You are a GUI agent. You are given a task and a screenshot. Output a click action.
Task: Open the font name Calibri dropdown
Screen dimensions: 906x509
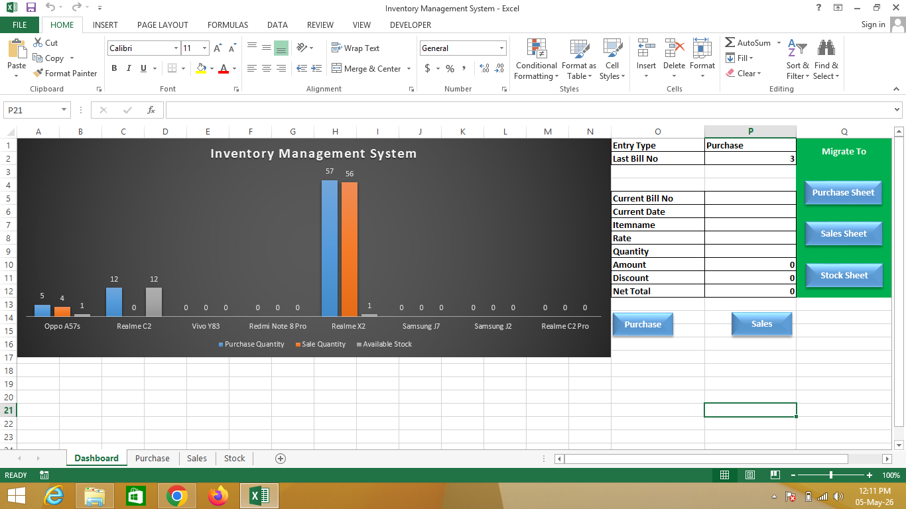(x=176, y=48)
